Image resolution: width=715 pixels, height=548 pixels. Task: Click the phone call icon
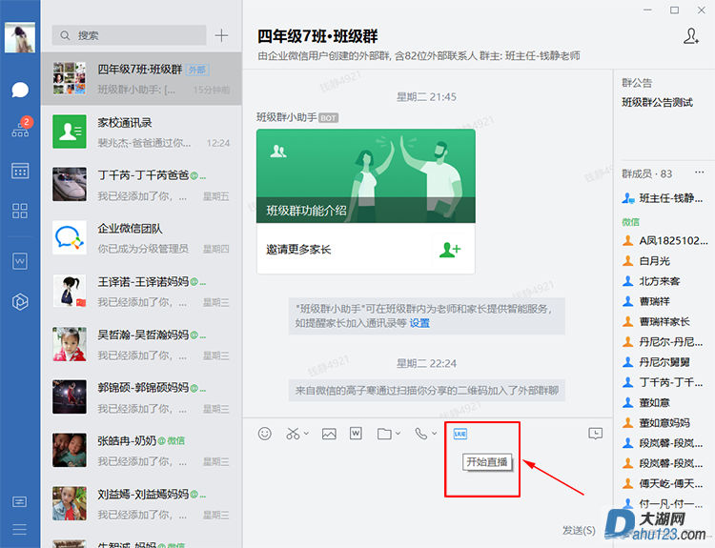tap(420, 434)
